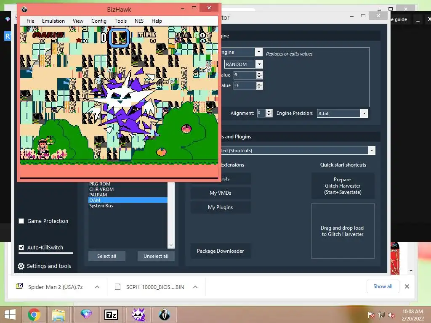
Task: Click the minimum value field showing 0
Action: click(245, 75)
